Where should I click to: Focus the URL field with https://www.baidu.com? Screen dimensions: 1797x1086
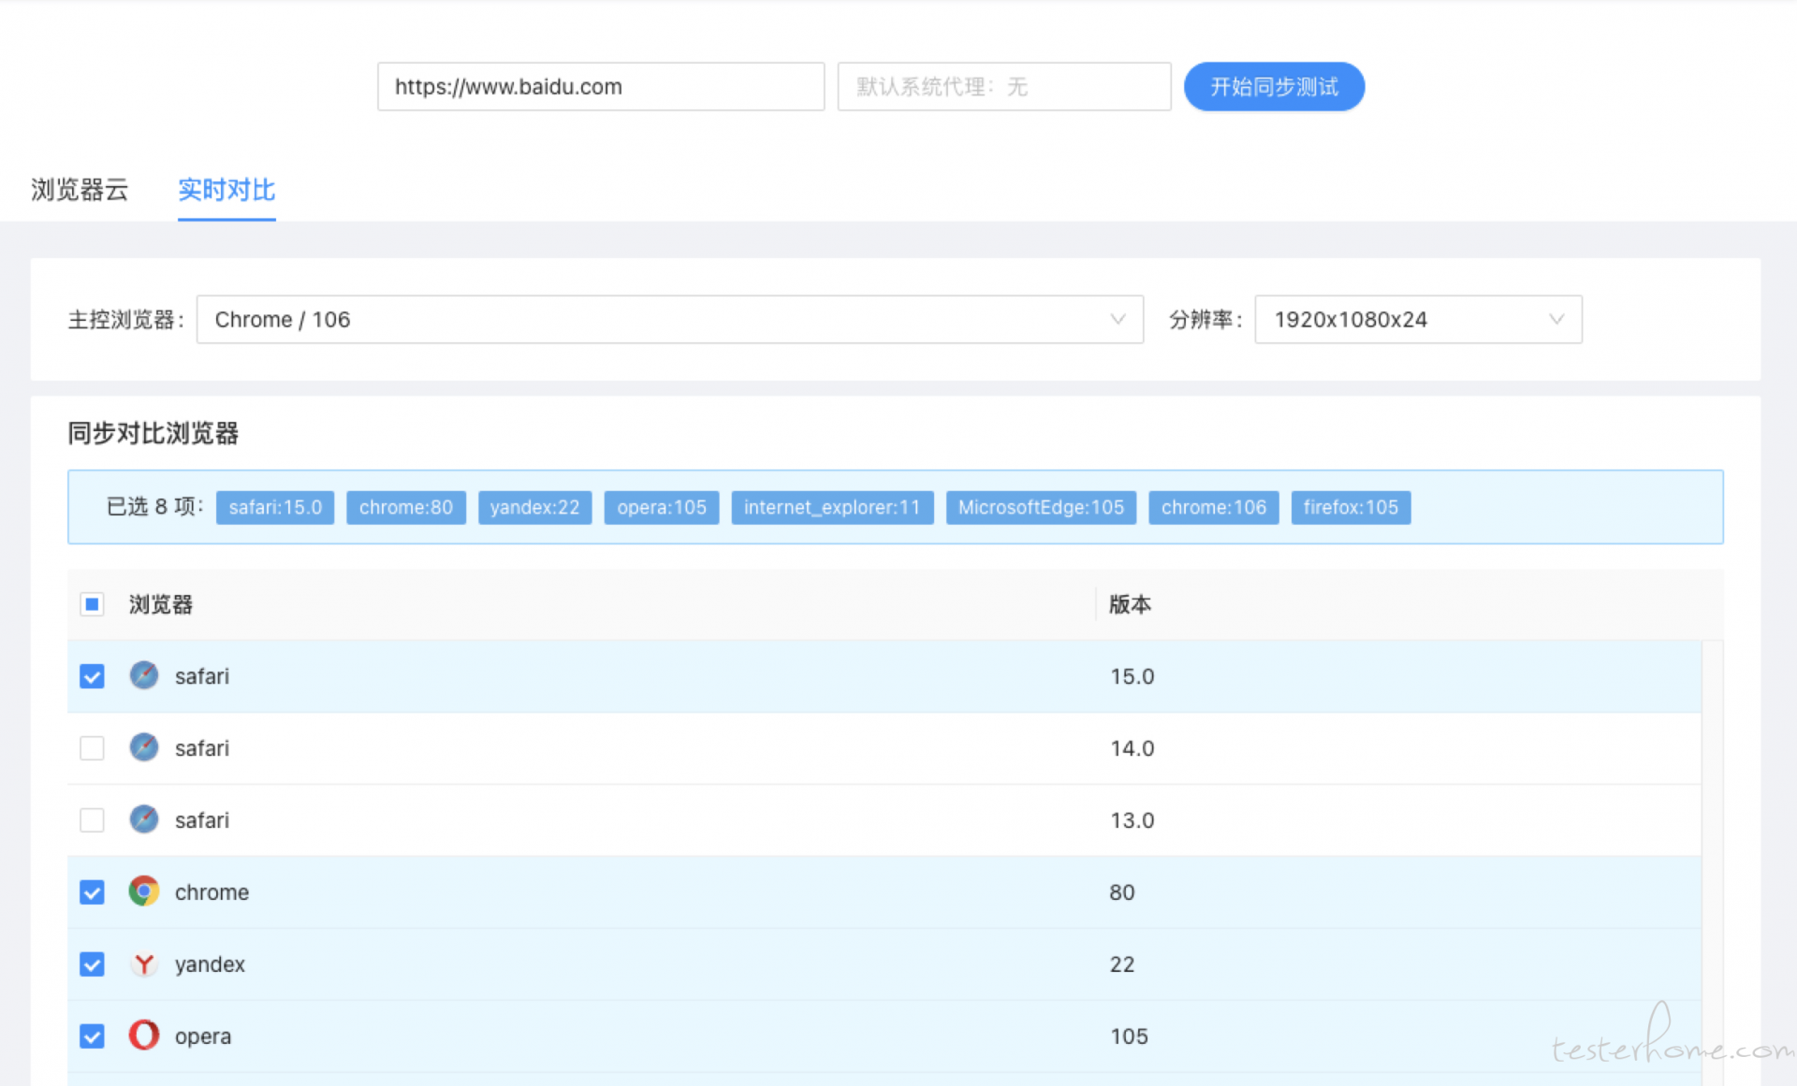click(601, 87)
